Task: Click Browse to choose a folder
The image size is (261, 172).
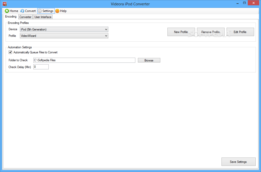Action: 149,60
